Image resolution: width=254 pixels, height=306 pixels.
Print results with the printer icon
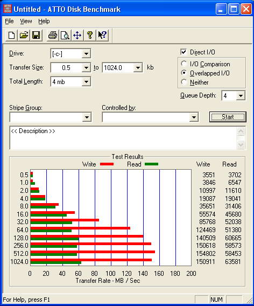click(53, 36)
